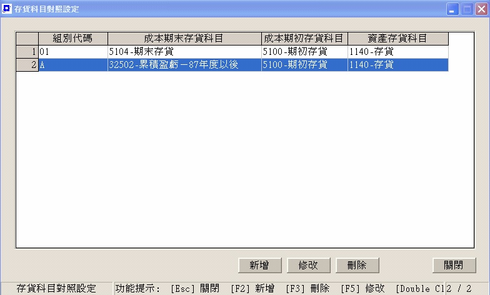Click the cell 5104-期末存貨
Screen dimensions: 490x295
point(184,52)
